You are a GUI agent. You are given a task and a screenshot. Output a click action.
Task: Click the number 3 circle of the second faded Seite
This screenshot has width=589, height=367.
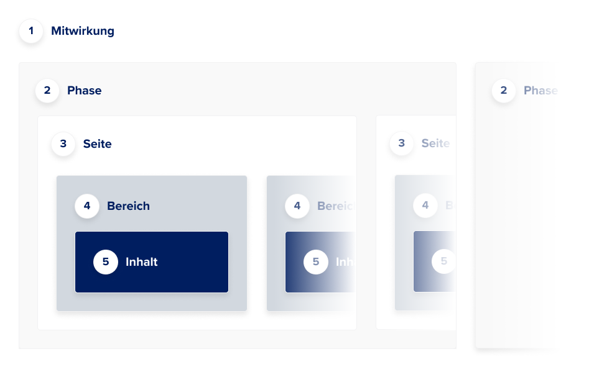pyautogui.click(x=402, y=143)
